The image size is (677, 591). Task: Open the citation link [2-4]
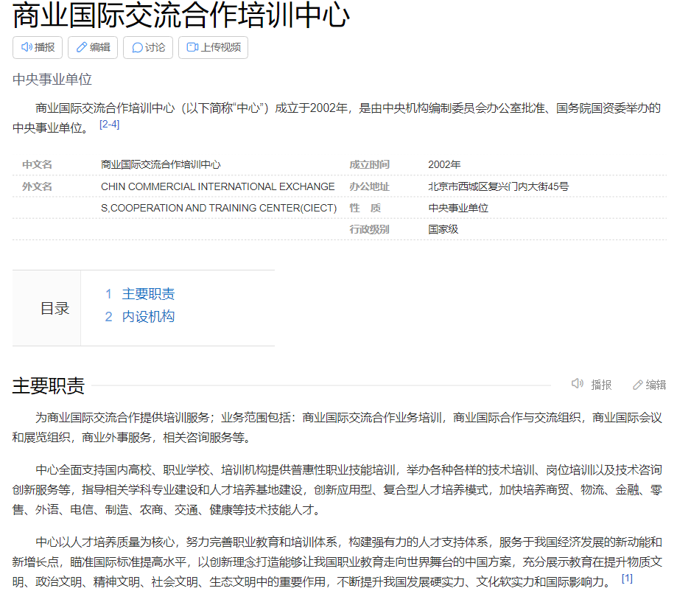[109, 125]
